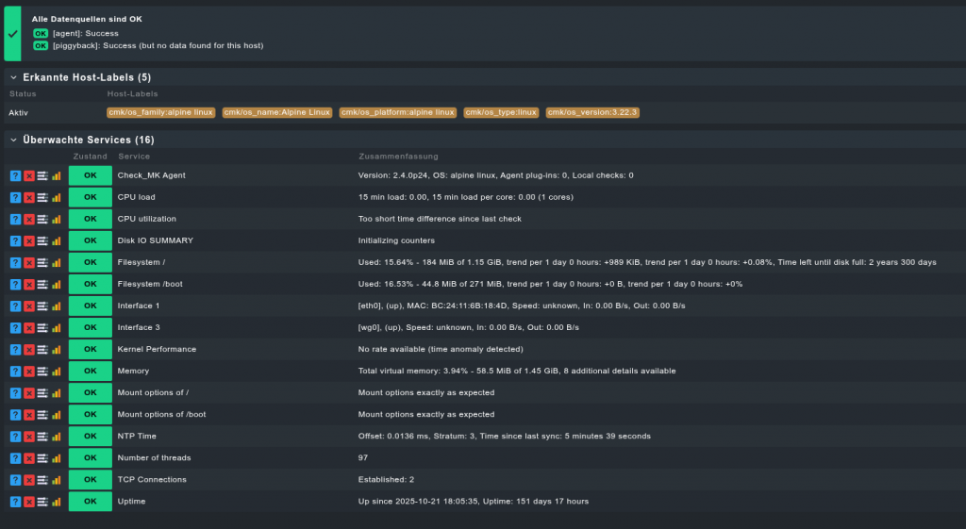Screen dimensions: 966x529
Task: Click the blue question-mark icon for CPU load
Action: coord(15,197)
